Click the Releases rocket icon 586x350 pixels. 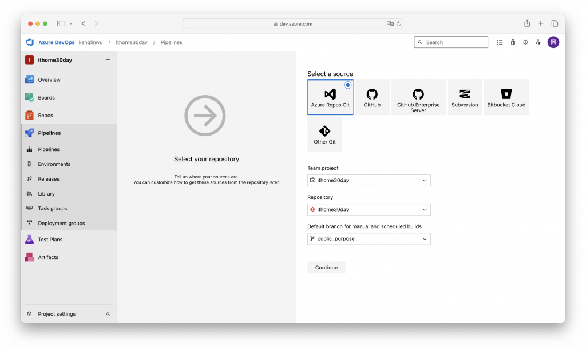29,179
